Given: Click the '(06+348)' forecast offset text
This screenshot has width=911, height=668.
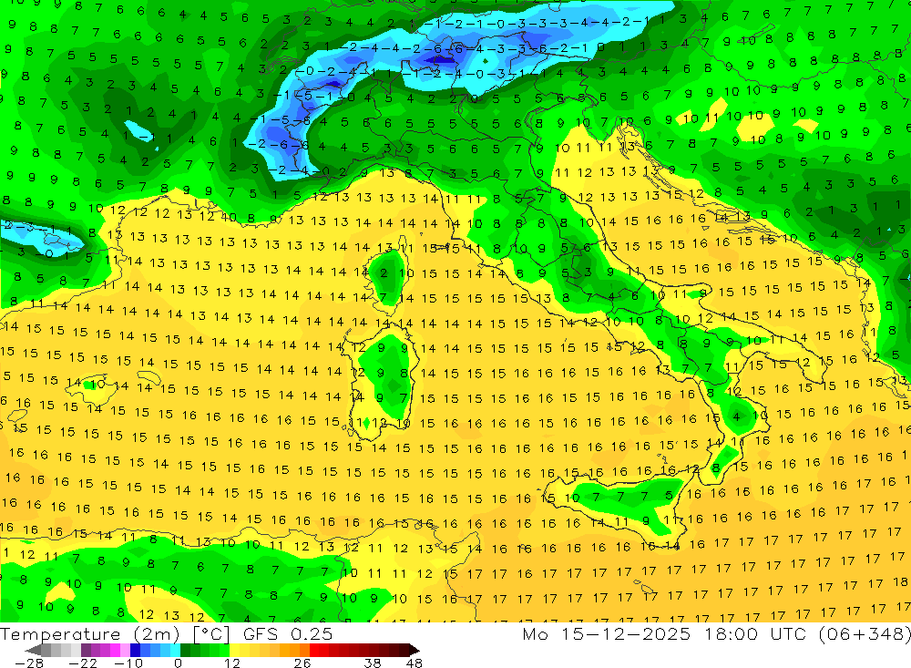Looking at the screenshot, I should point(865,633).
